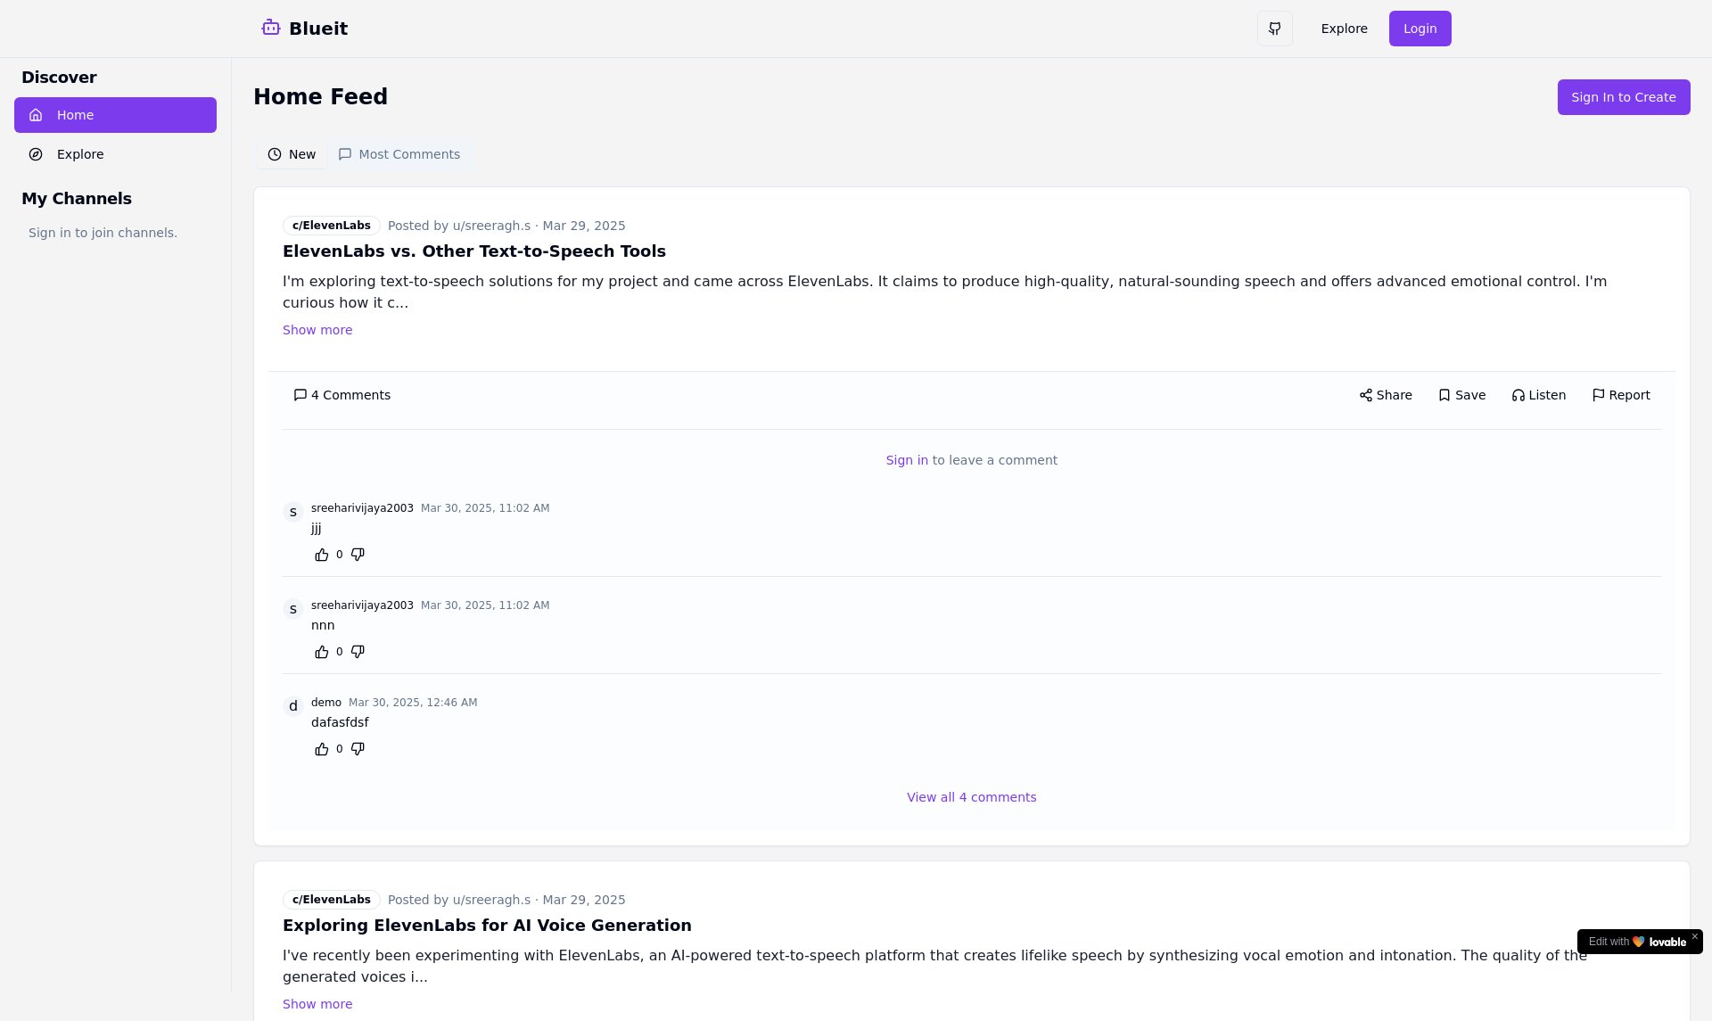Toggle the 4 Comments section on first post
The image size is (1712, 1021).
342,395
